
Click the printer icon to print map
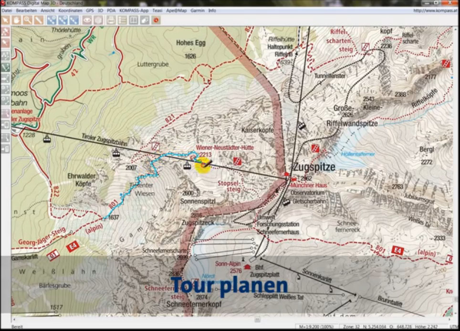coord(111,20)
